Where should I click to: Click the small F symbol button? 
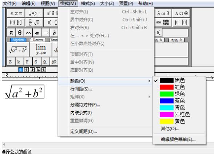click(28, 61)
